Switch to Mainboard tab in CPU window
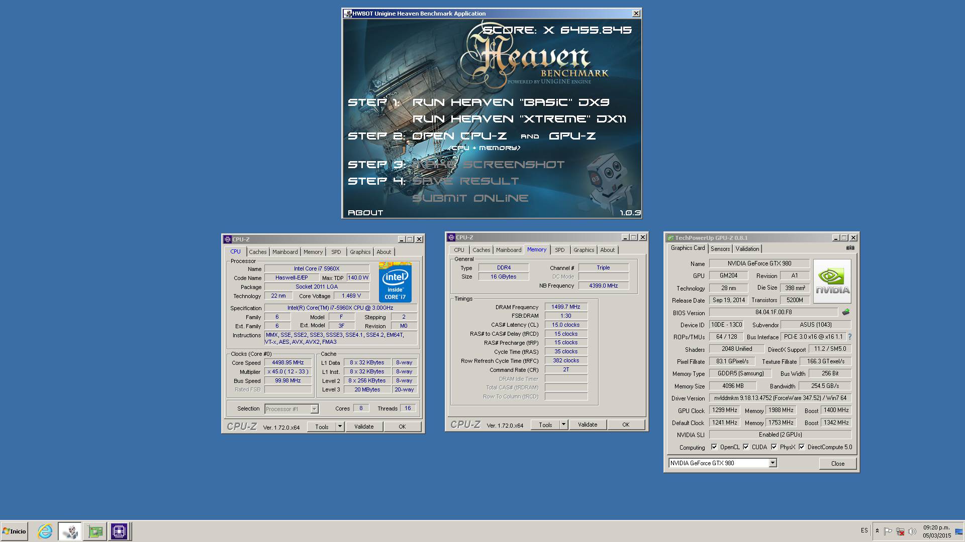965x542 pixels. tap(285, 252)
